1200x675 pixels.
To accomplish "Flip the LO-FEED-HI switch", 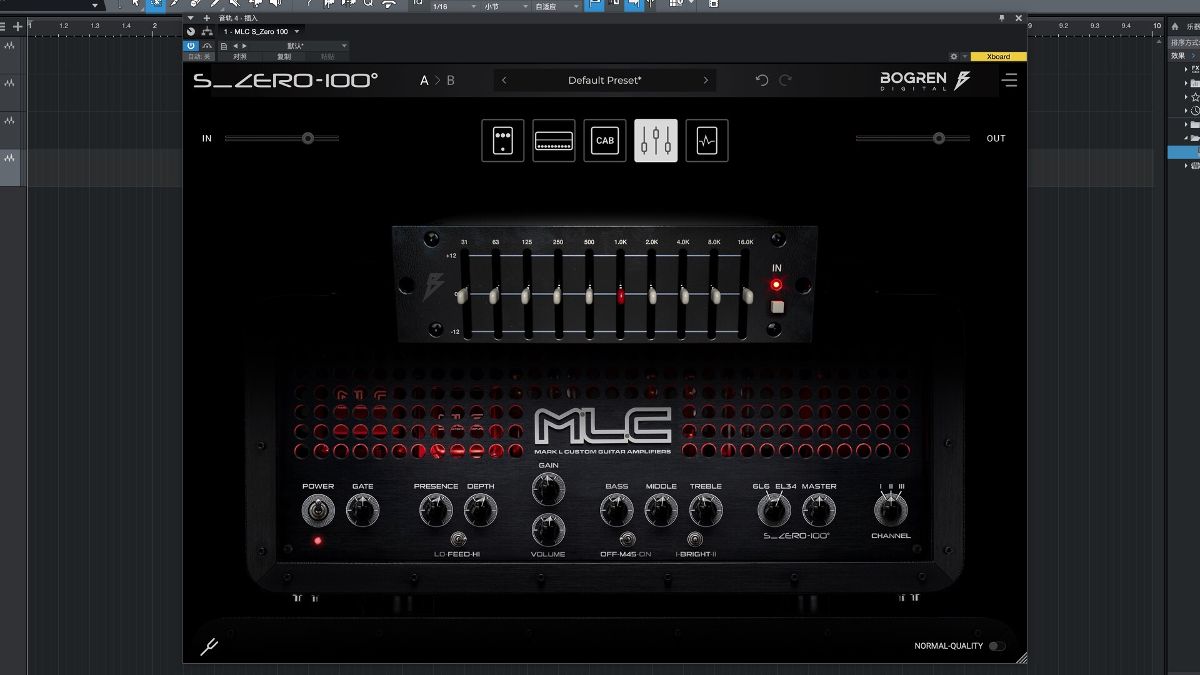I will coord(458,539).
